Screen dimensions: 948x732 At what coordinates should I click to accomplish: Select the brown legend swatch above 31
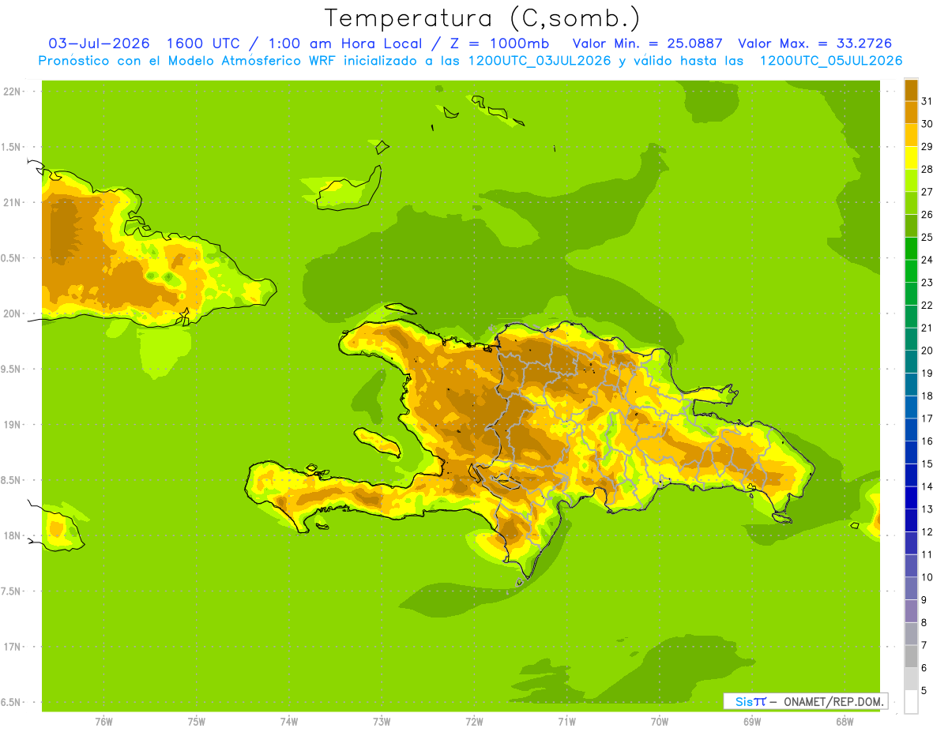(x=911, y=90)
